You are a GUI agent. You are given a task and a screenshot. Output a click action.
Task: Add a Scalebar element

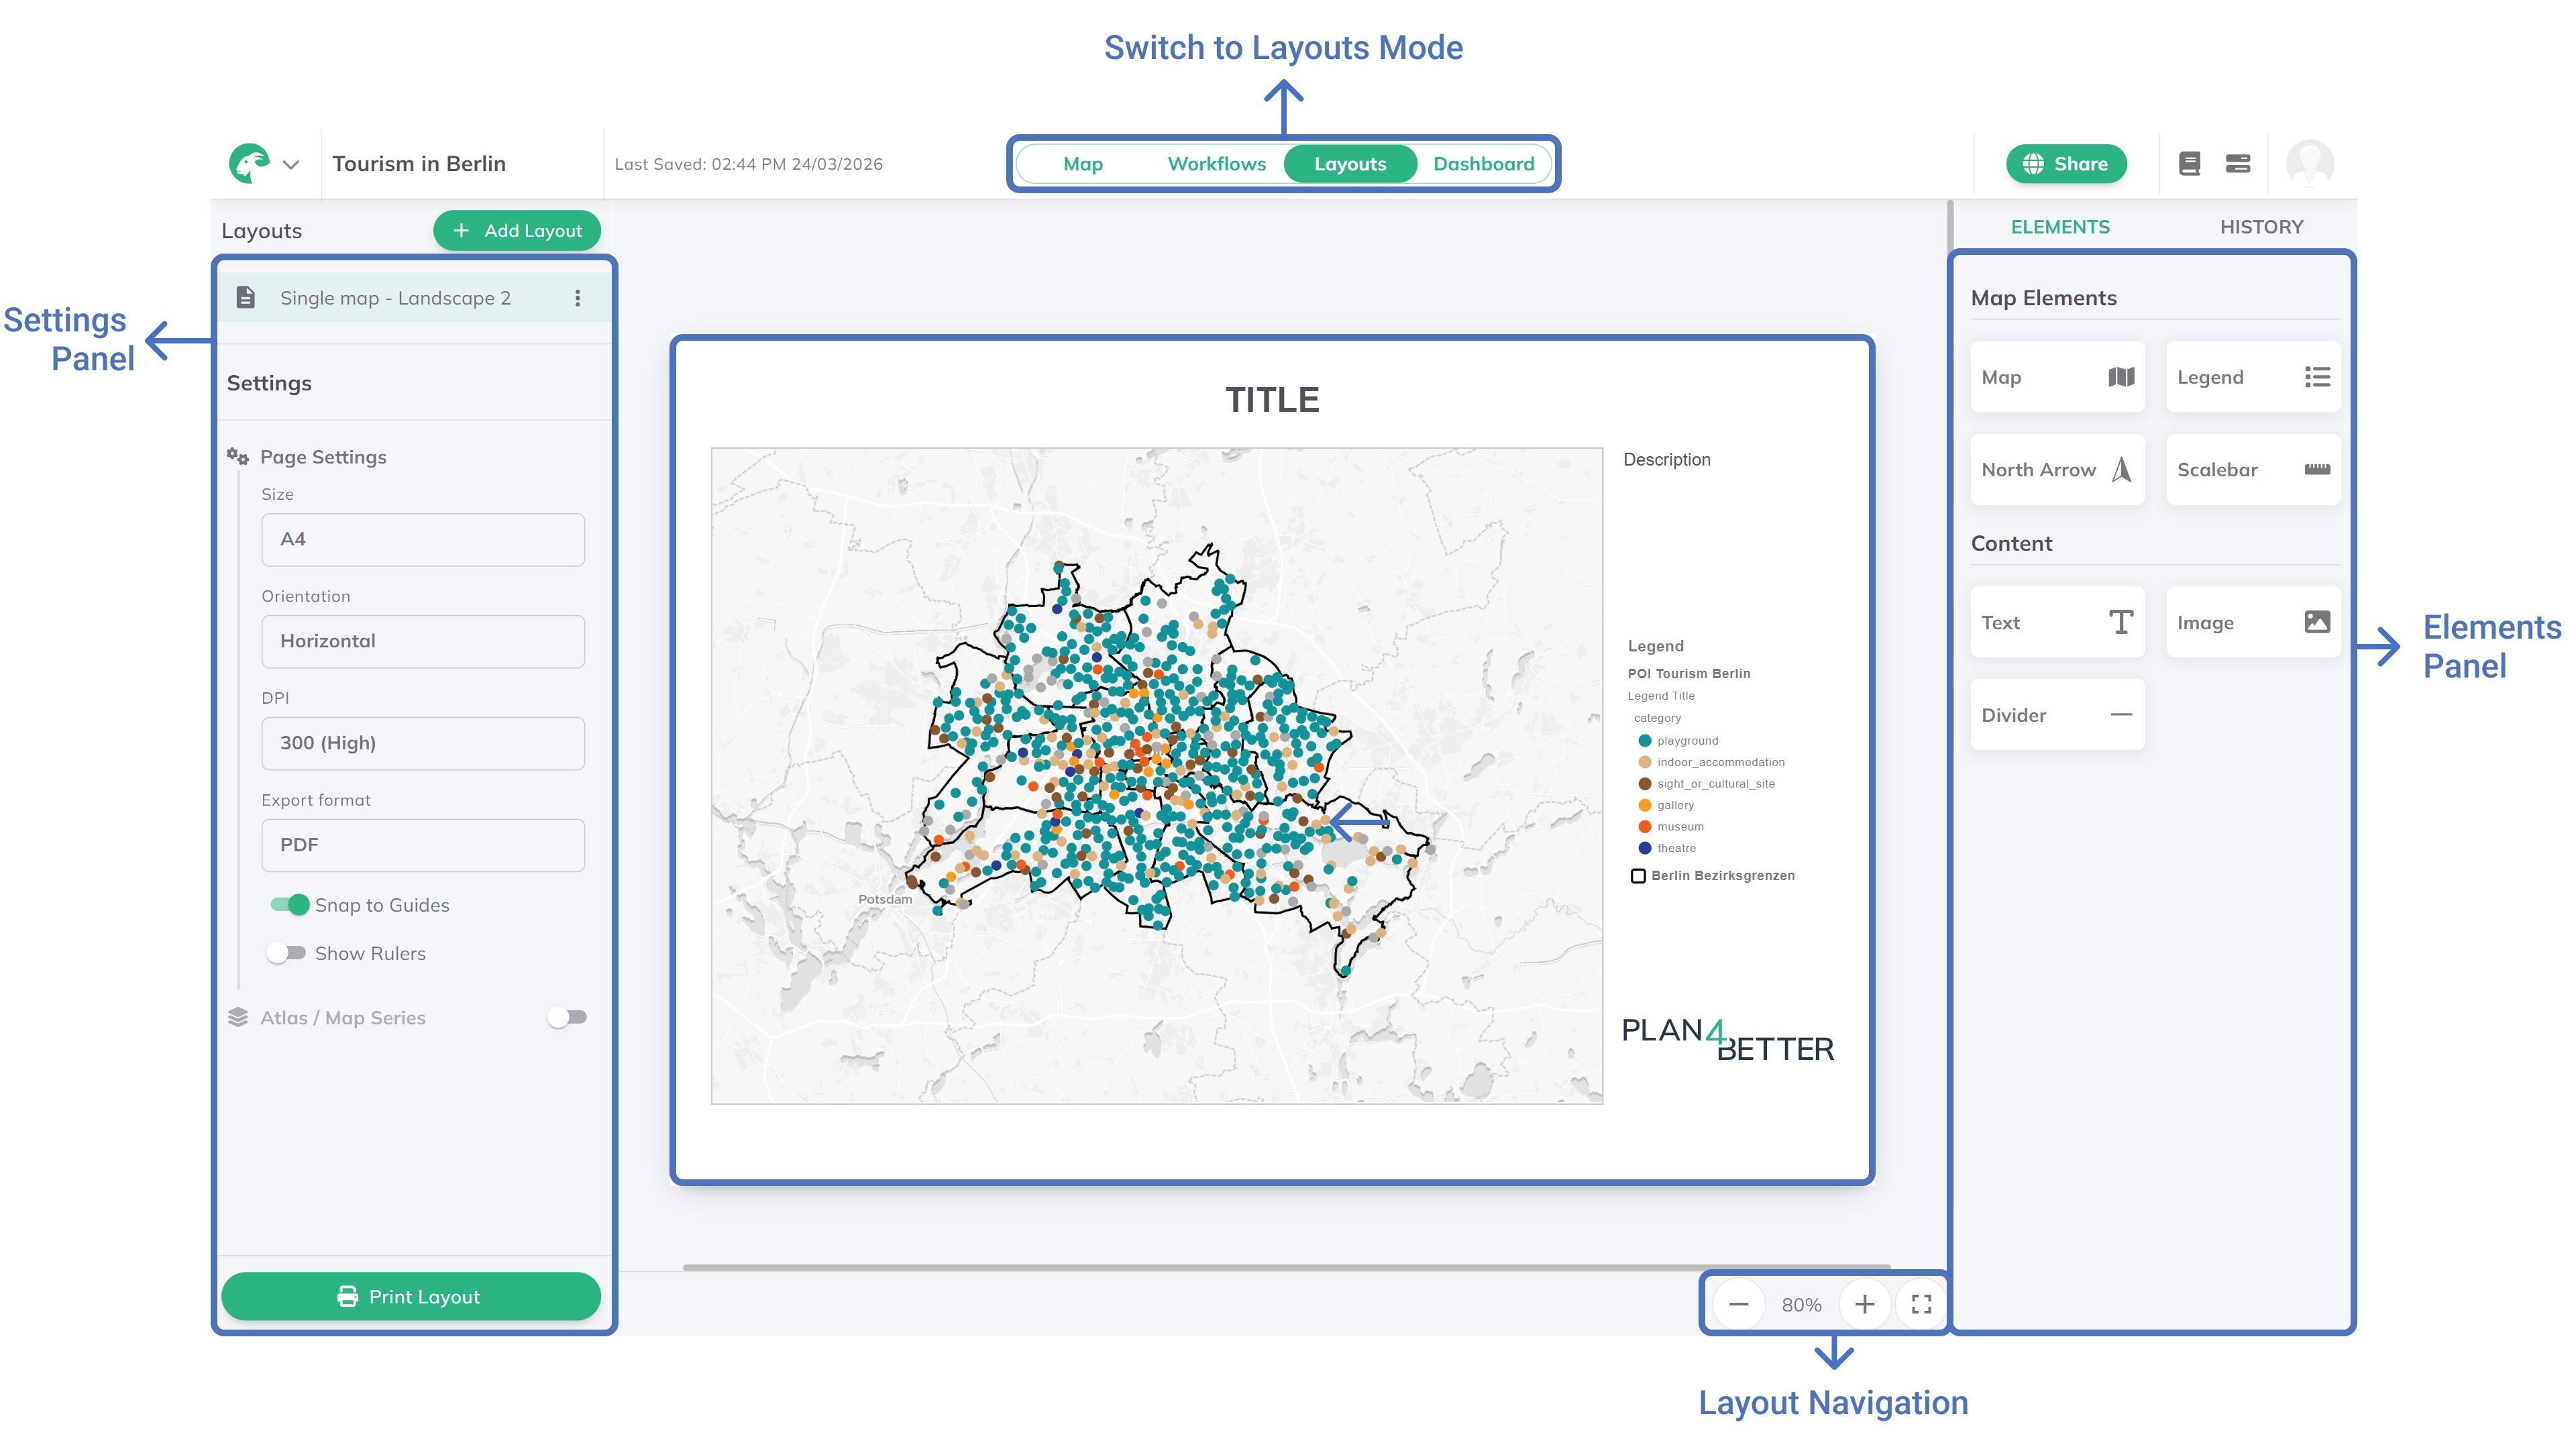pyautogui.click(x=2253, y=470)
